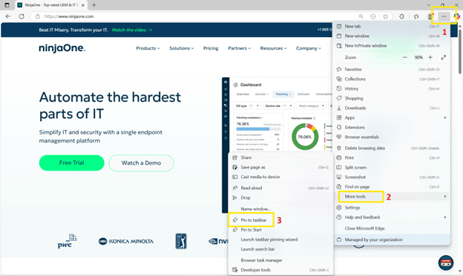Click the ninjaOne logo

coord(62,48)
